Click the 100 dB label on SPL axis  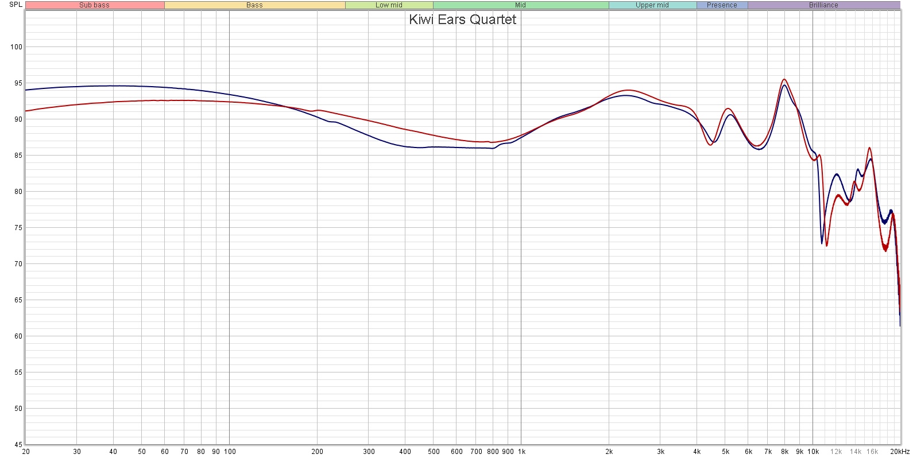coord(16,47)
